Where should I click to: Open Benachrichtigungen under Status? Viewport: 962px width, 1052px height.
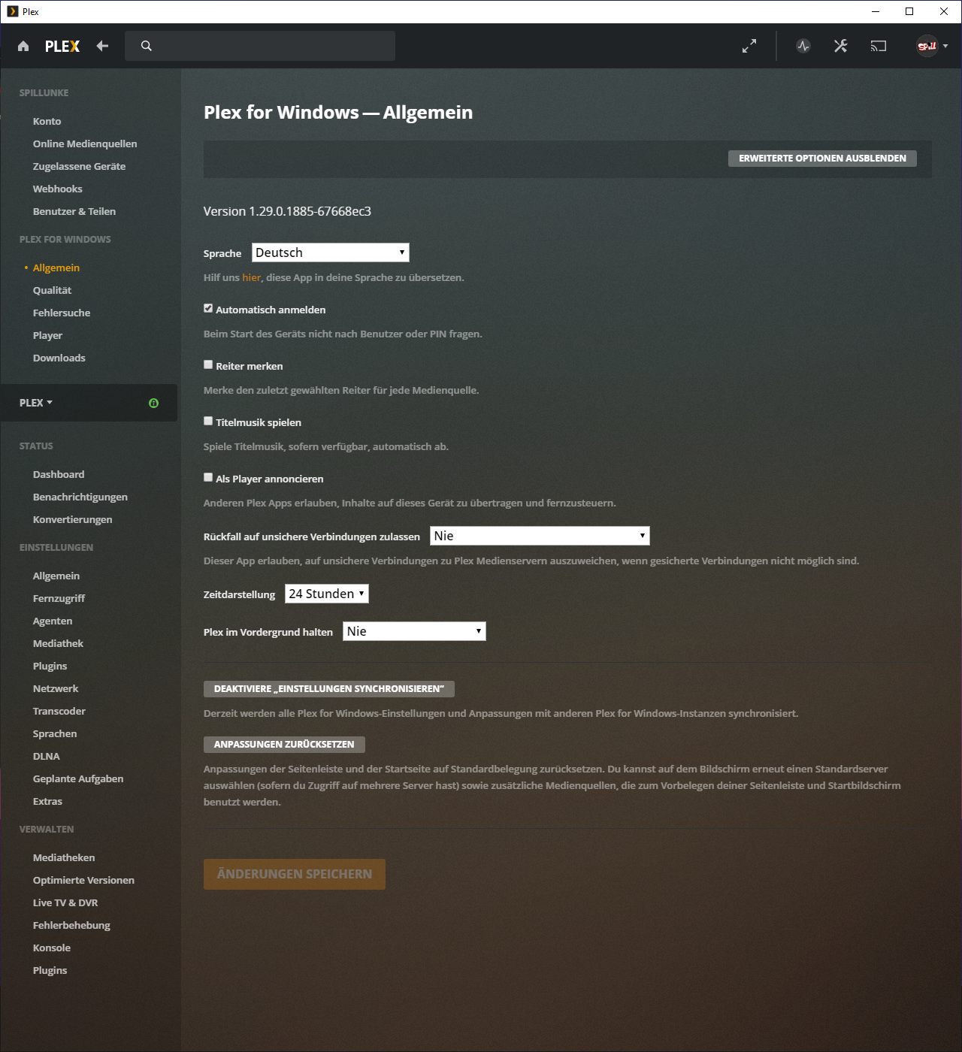(x=80, y=497)
